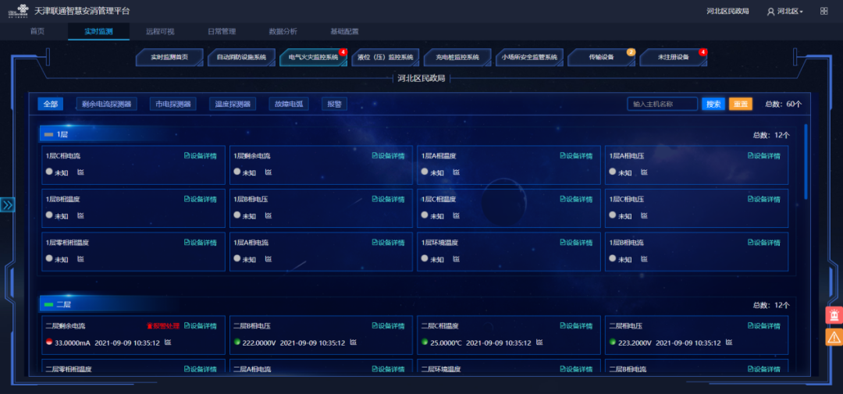Screen dimensions: 843x394
Task: Click the 输入主机名称 search field
Action: pyautogui.click(x=662, y=104)
